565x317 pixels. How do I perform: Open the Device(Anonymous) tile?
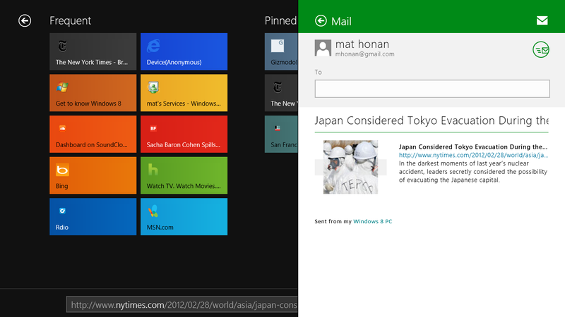pos(184,51)
